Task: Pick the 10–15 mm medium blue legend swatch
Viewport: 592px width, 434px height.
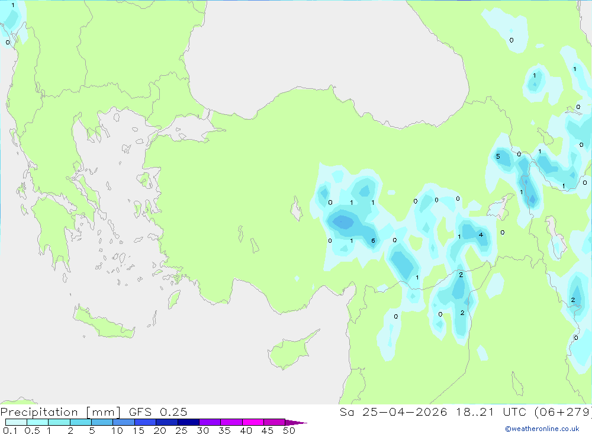Action: (x=124, y=422)
